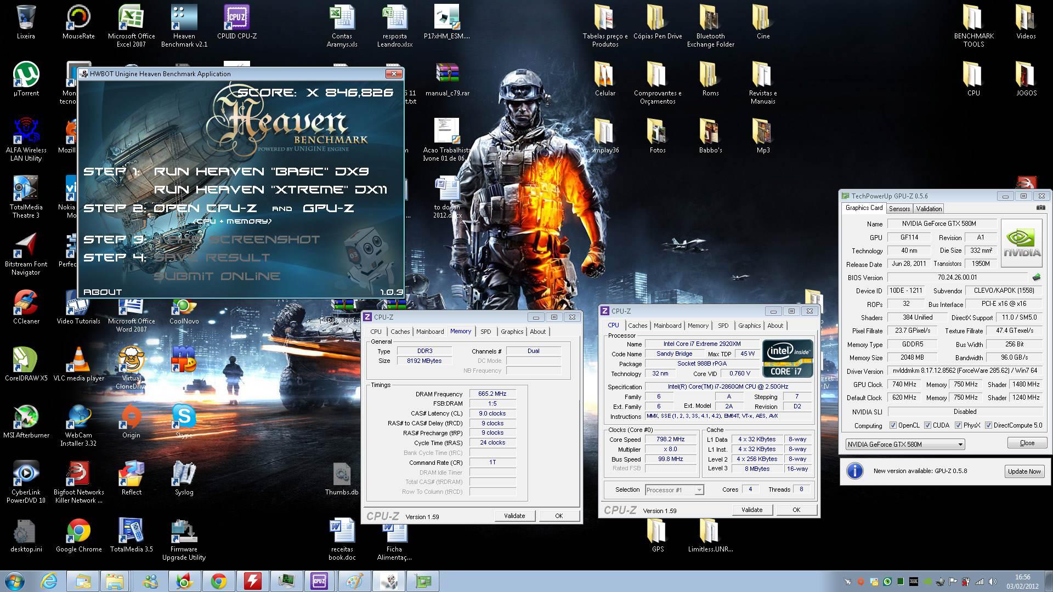Screen dimensions: 1053x592
Task: Open the CorelDRAW X5 shortcut
Action: 26,364
